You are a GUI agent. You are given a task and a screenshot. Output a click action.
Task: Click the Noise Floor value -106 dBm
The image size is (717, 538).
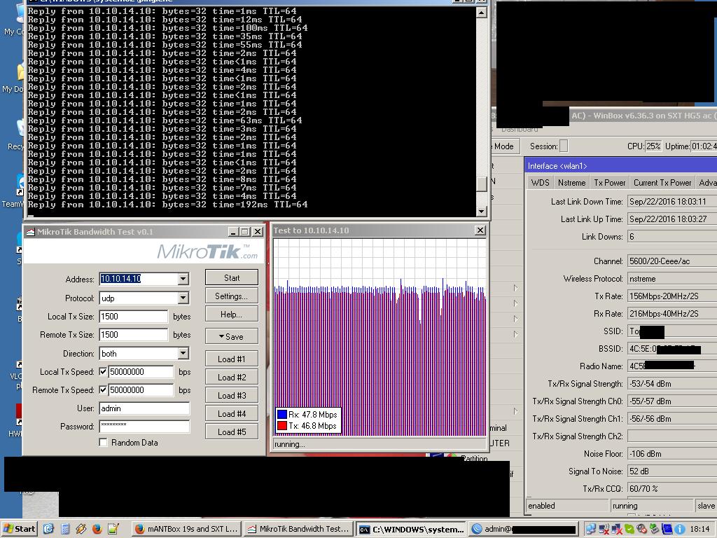point(671,454)
